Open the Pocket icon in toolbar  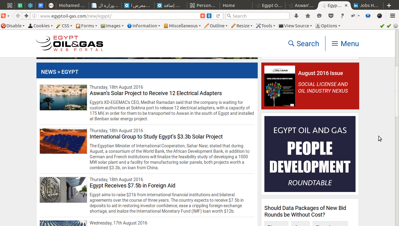click(331, 16)
